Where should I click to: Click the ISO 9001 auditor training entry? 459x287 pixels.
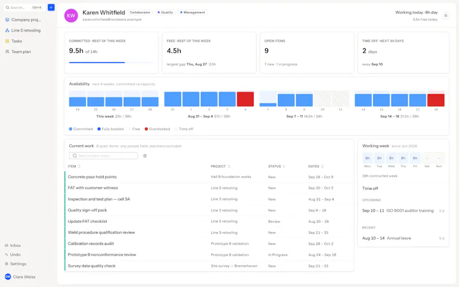[x=403, y=211]
